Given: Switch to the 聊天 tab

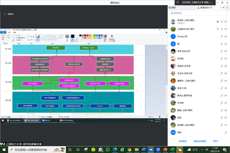Looking at the screenshot, I should click(173, 7).
